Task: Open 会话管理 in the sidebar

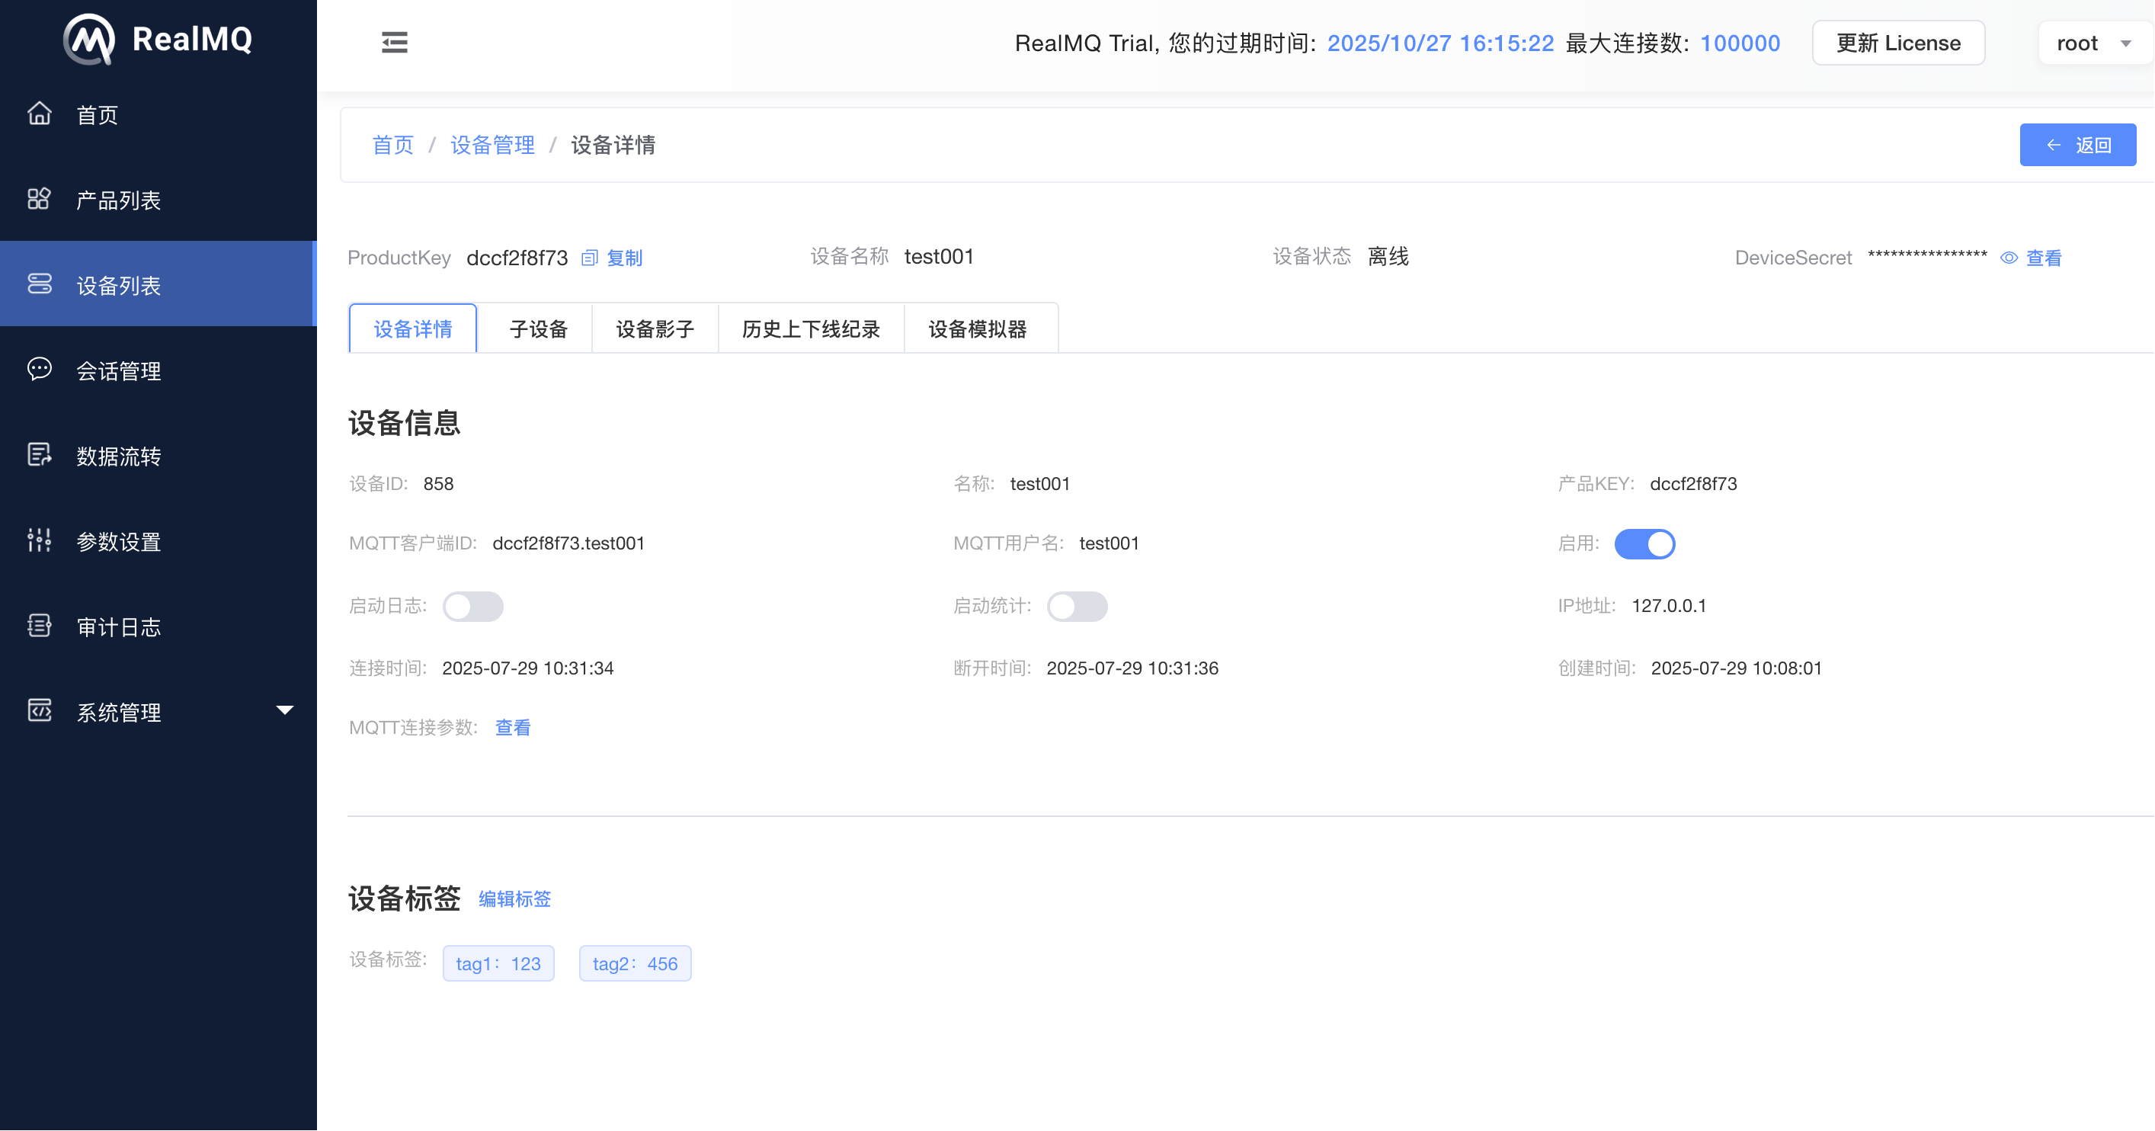Action: [158, 370]
